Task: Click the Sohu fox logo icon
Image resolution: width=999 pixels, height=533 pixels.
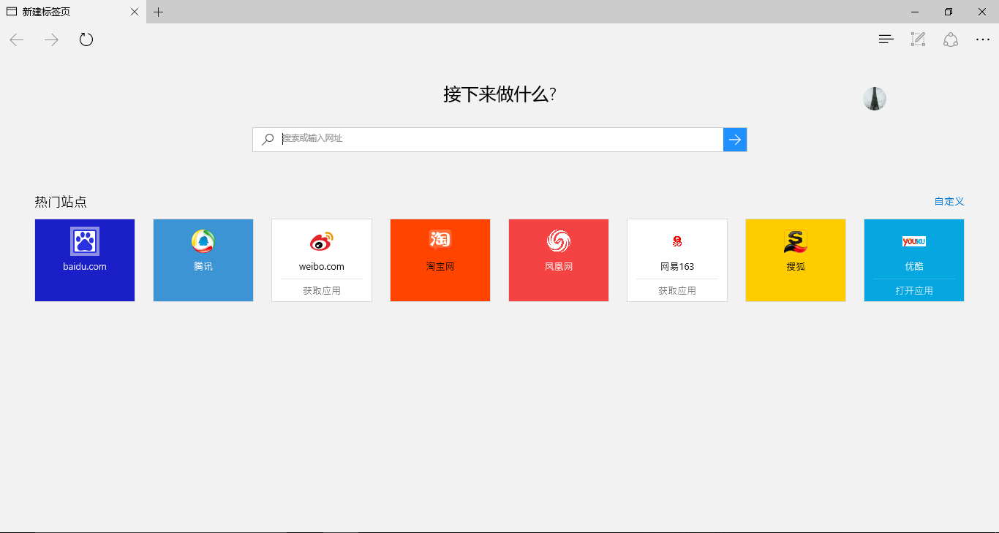Action: (796, 241)
